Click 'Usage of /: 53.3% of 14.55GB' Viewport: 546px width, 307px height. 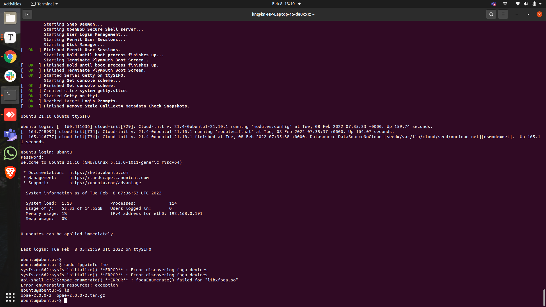pos(64,208)
